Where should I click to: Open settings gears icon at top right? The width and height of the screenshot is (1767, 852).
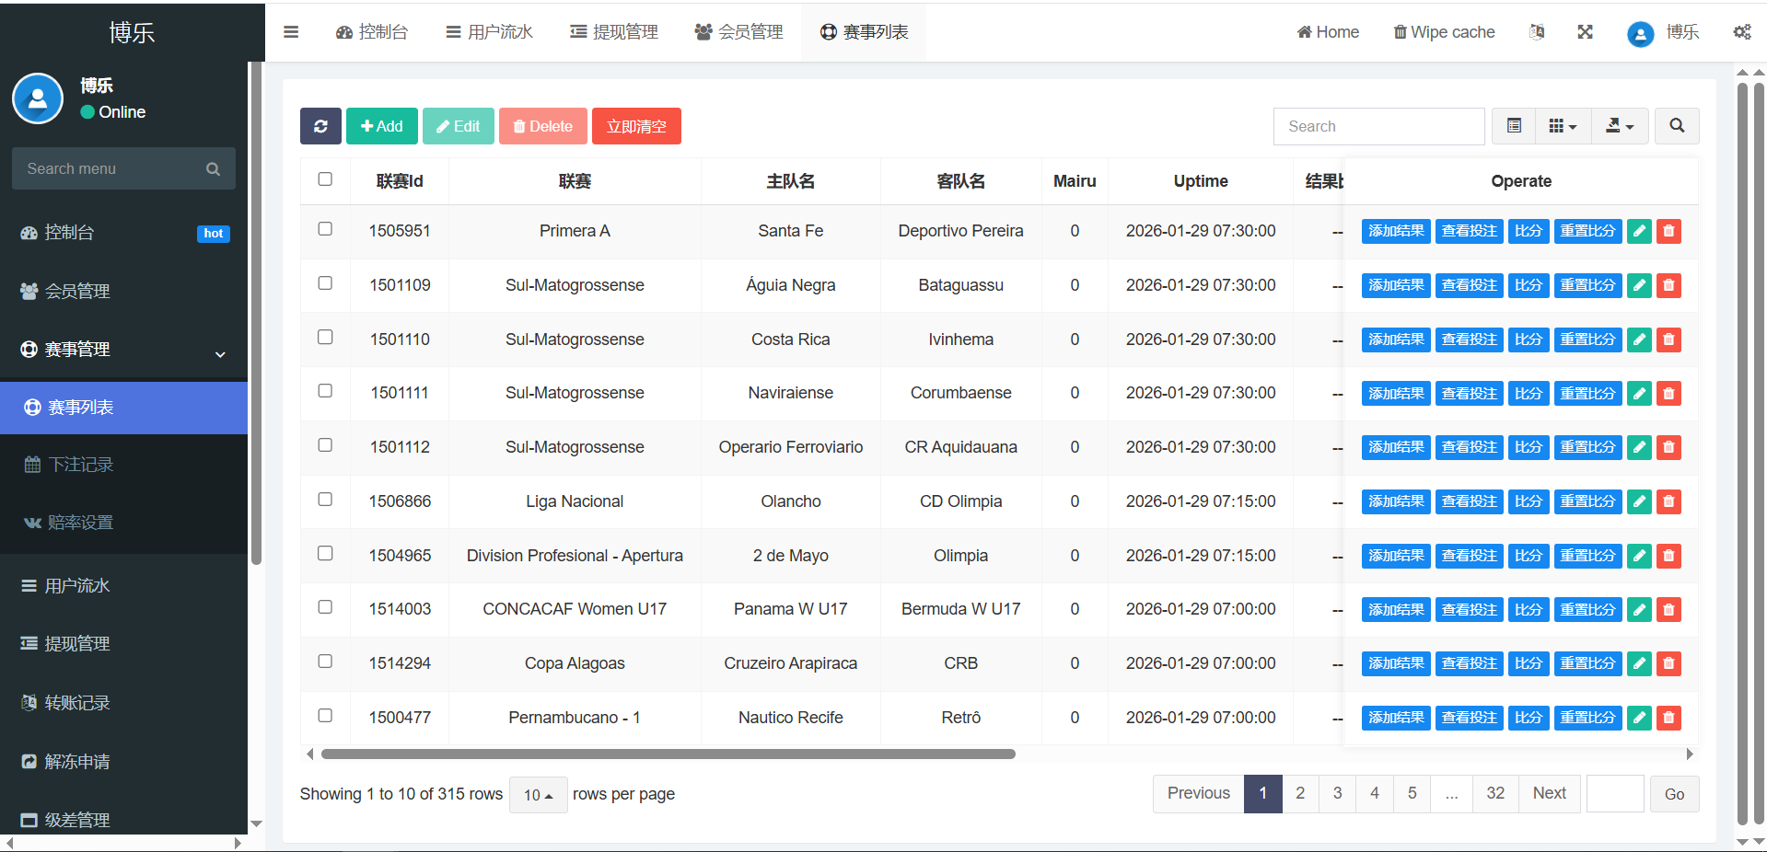click(x=1741, y=32)
